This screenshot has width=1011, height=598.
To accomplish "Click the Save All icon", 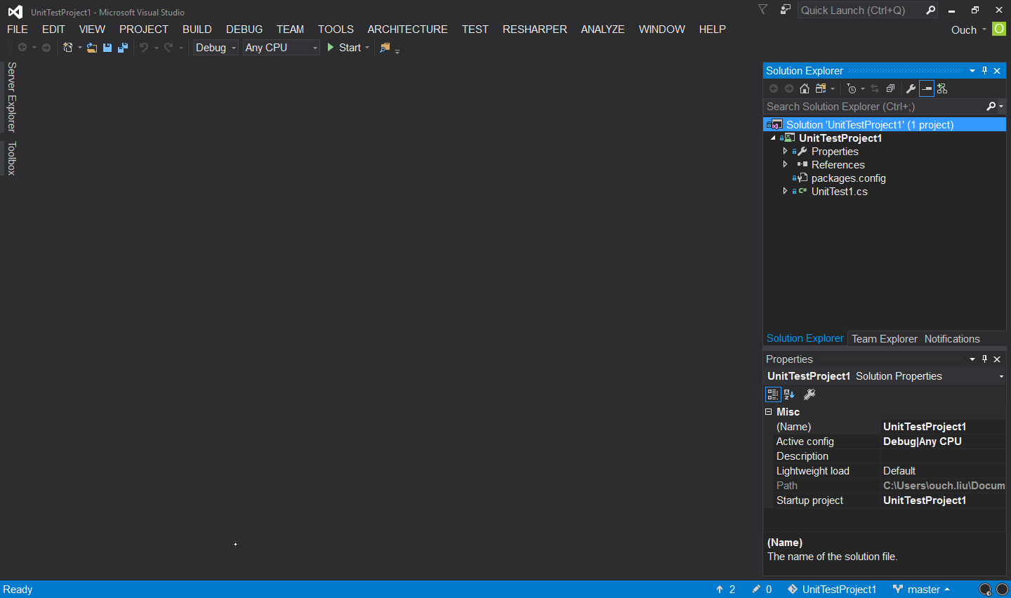I will (x=123, y=48).
